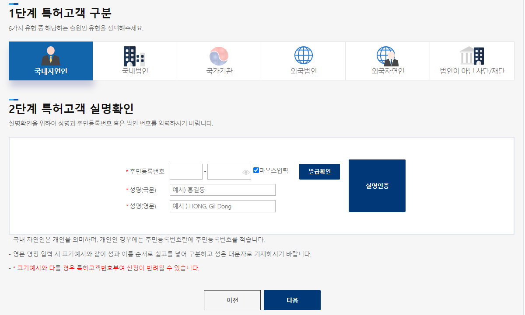The height and width of the screenshot is (315, 525).
Task: Focus the 성명(국문) name field
Action: click(222, 190)
